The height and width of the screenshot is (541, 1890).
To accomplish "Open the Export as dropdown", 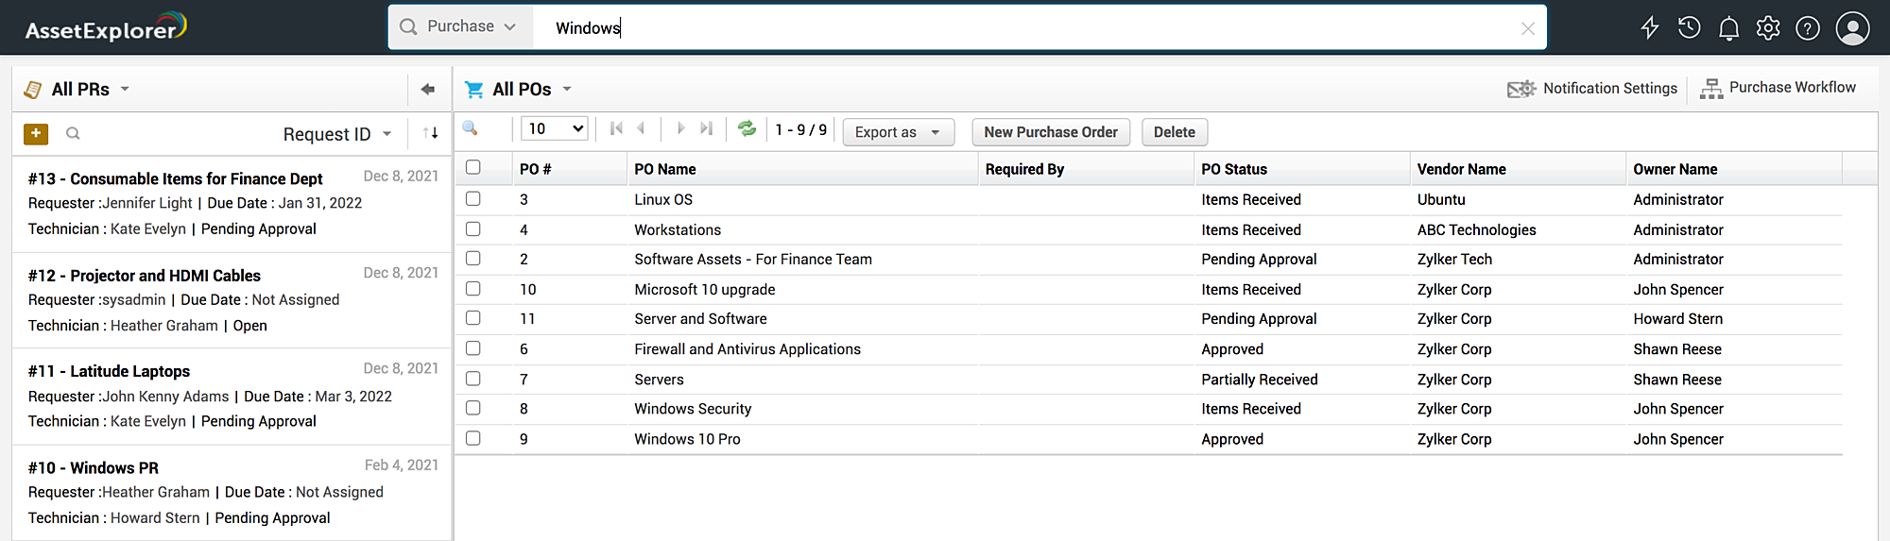I will pyautogui.click(x=898, y=132).
